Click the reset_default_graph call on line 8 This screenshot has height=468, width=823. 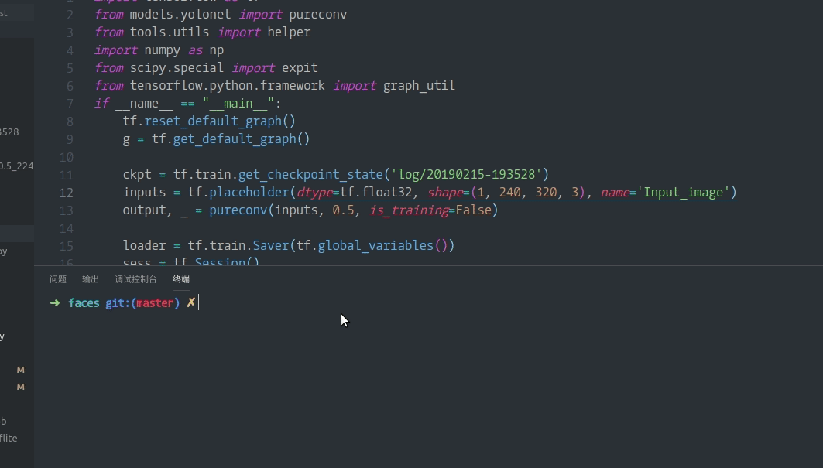coord(213,121)
